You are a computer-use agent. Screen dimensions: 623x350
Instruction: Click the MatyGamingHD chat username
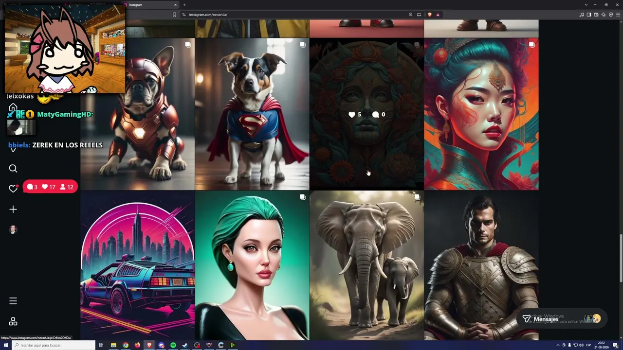pos(65,114)
